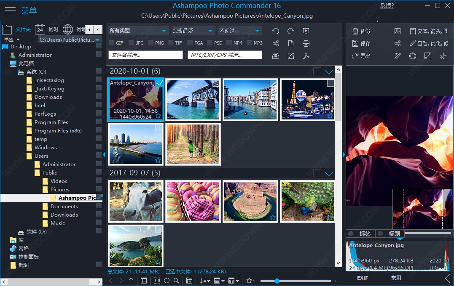Viewport: 454px width, 286px height.
Task: Enable the JPG file type checkbox
Action: click(x=132, y=43)
